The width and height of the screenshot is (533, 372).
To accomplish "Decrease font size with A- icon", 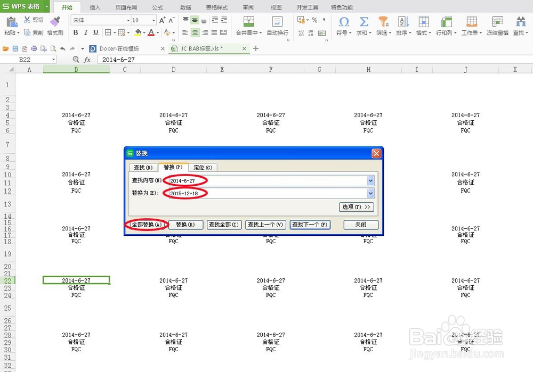I will (x=172, y=20).
